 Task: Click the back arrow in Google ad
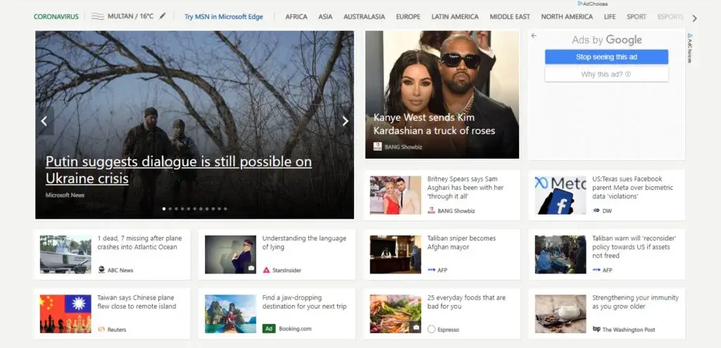(534, 35)
